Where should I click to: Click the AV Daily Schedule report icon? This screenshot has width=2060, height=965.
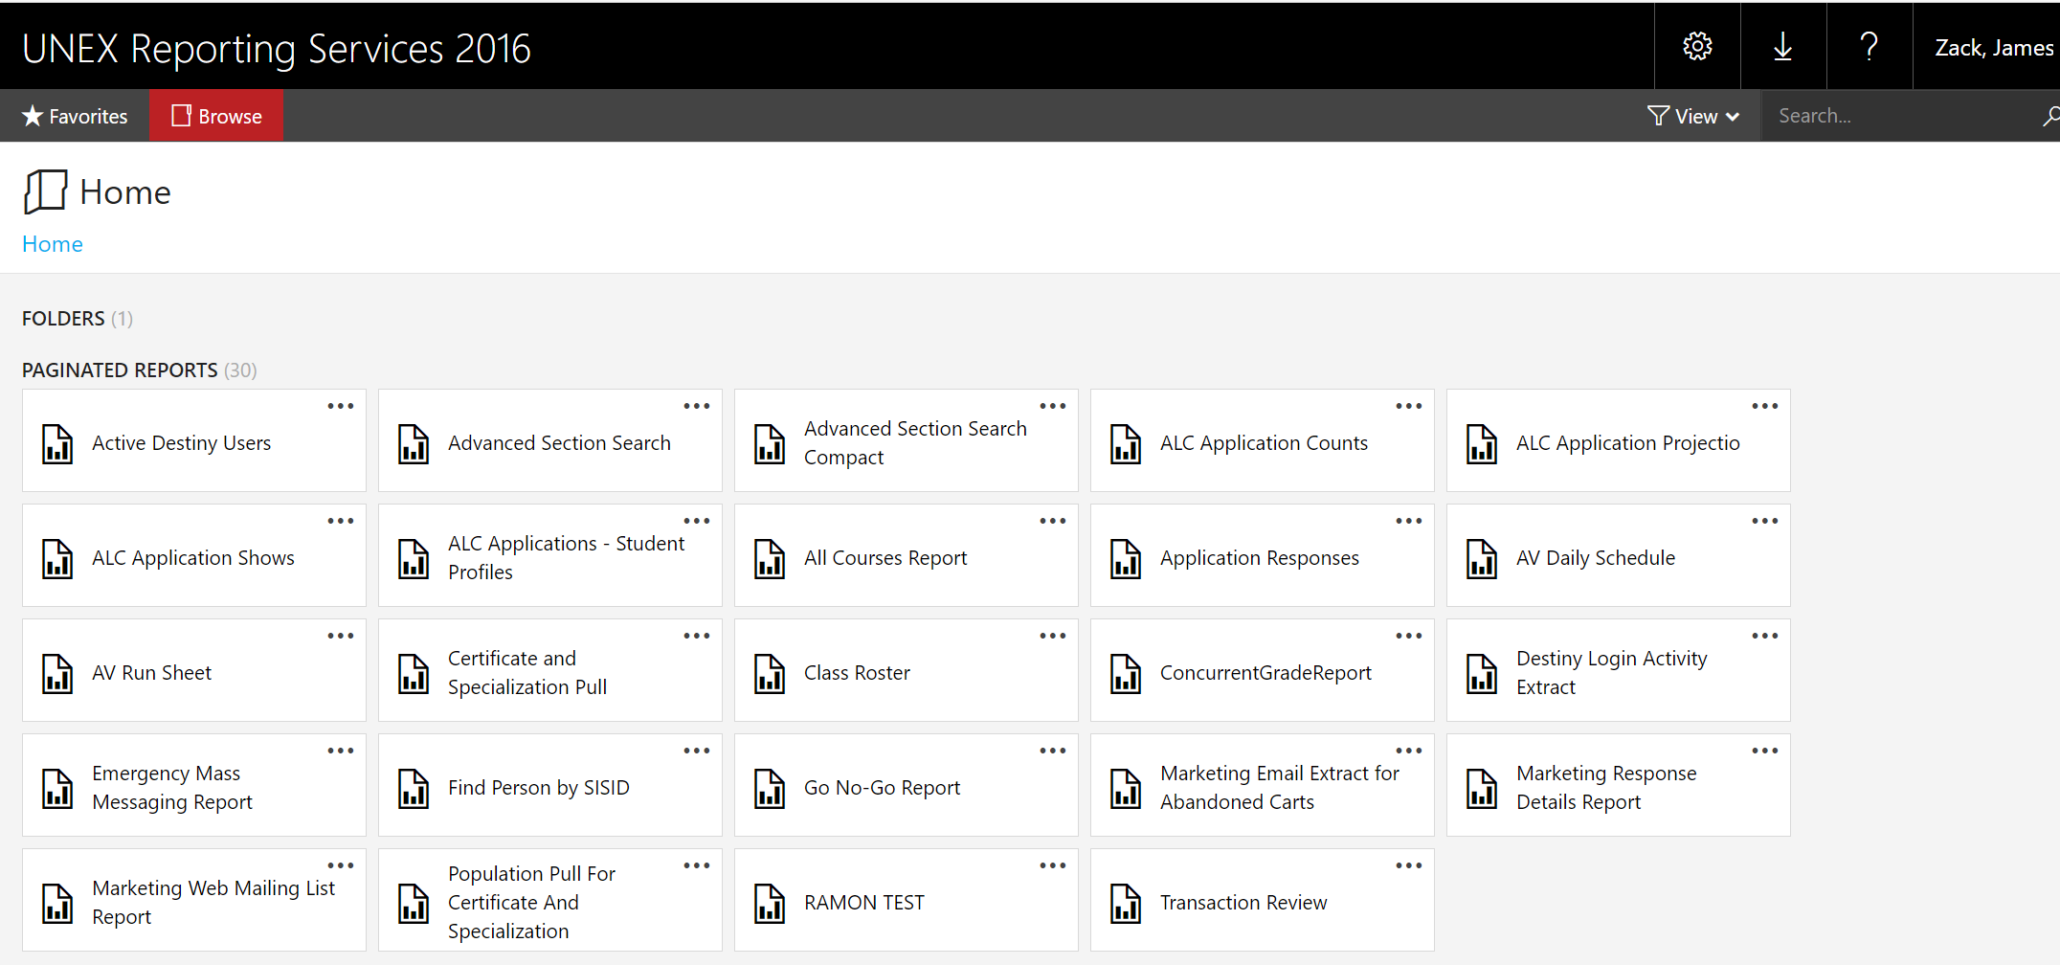1482,558
